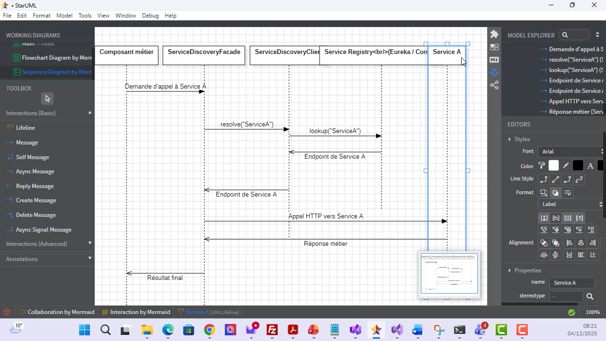606x341 pixels.
Task: Open the Label format dropdown
Action: (570, 204)
